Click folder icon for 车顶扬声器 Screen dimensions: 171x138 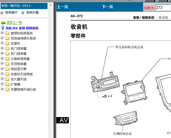tap(7, 64)
